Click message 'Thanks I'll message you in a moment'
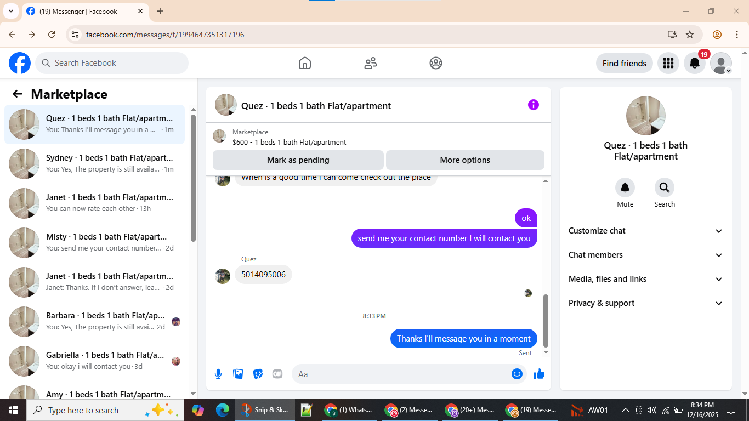Image resolution: width=749 pixels, height=421 pixels. 464,339
